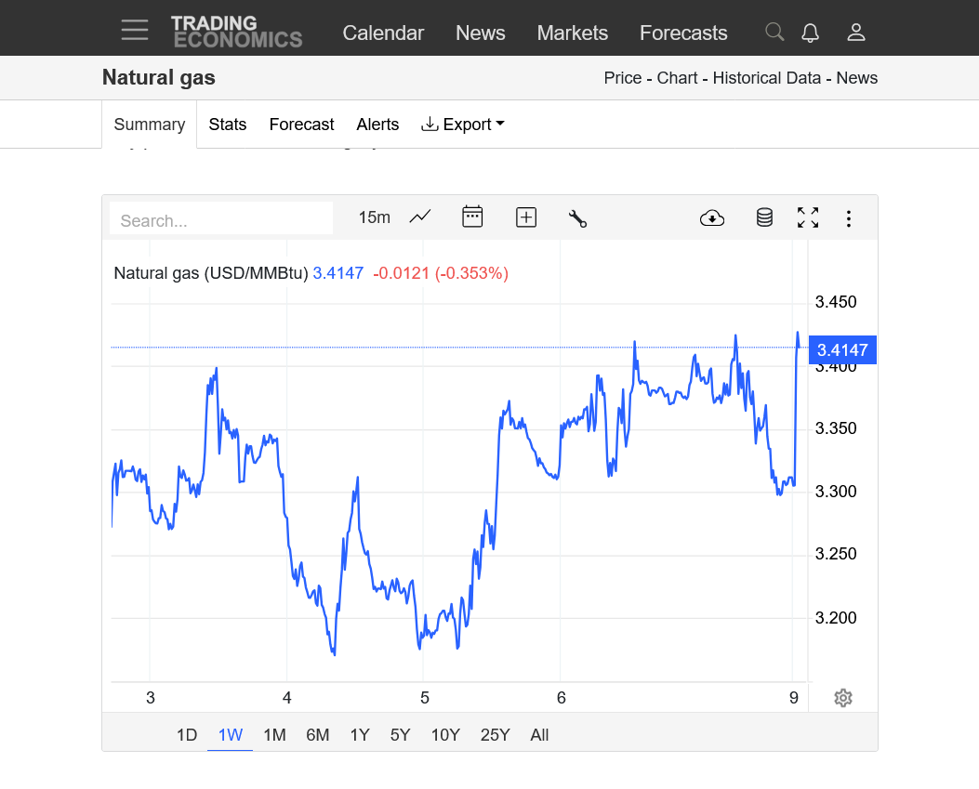Viewport: 979px width, 789px height.
Task: Click the chart Search input field
Action: click(221, 220)
